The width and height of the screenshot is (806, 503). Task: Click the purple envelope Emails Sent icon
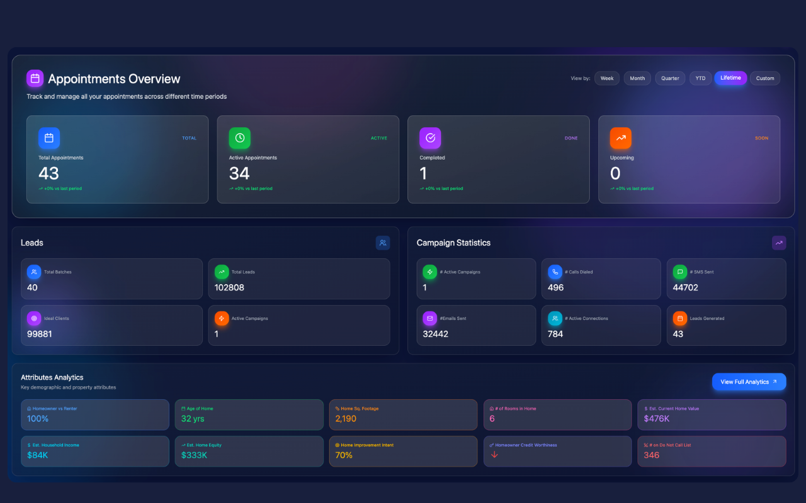coord(430,319)
